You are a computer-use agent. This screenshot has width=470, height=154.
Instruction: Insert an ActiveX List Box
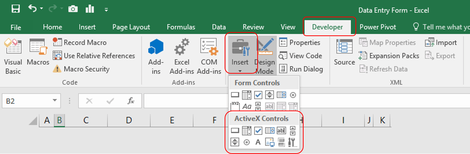tap(270, 130)
